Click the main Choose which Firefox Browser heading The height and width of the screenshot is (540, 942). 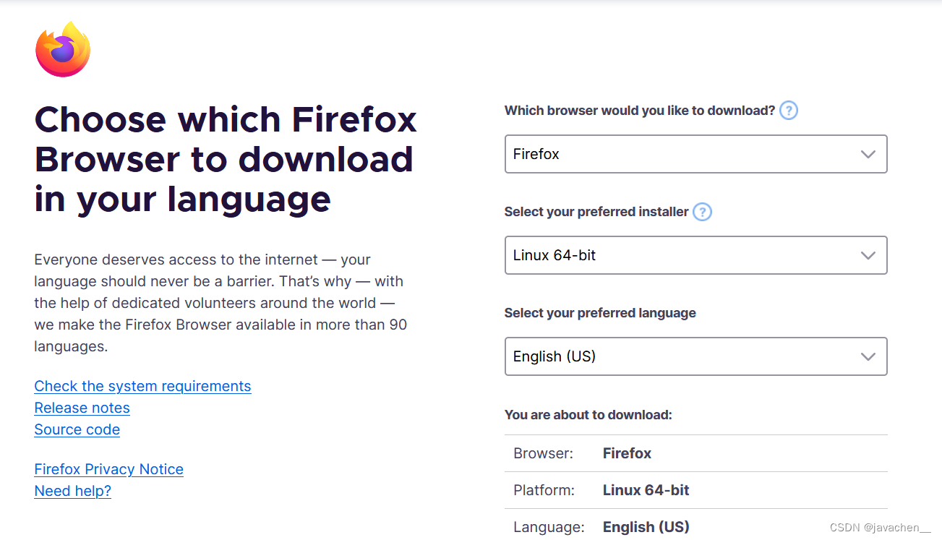[226, 159]
